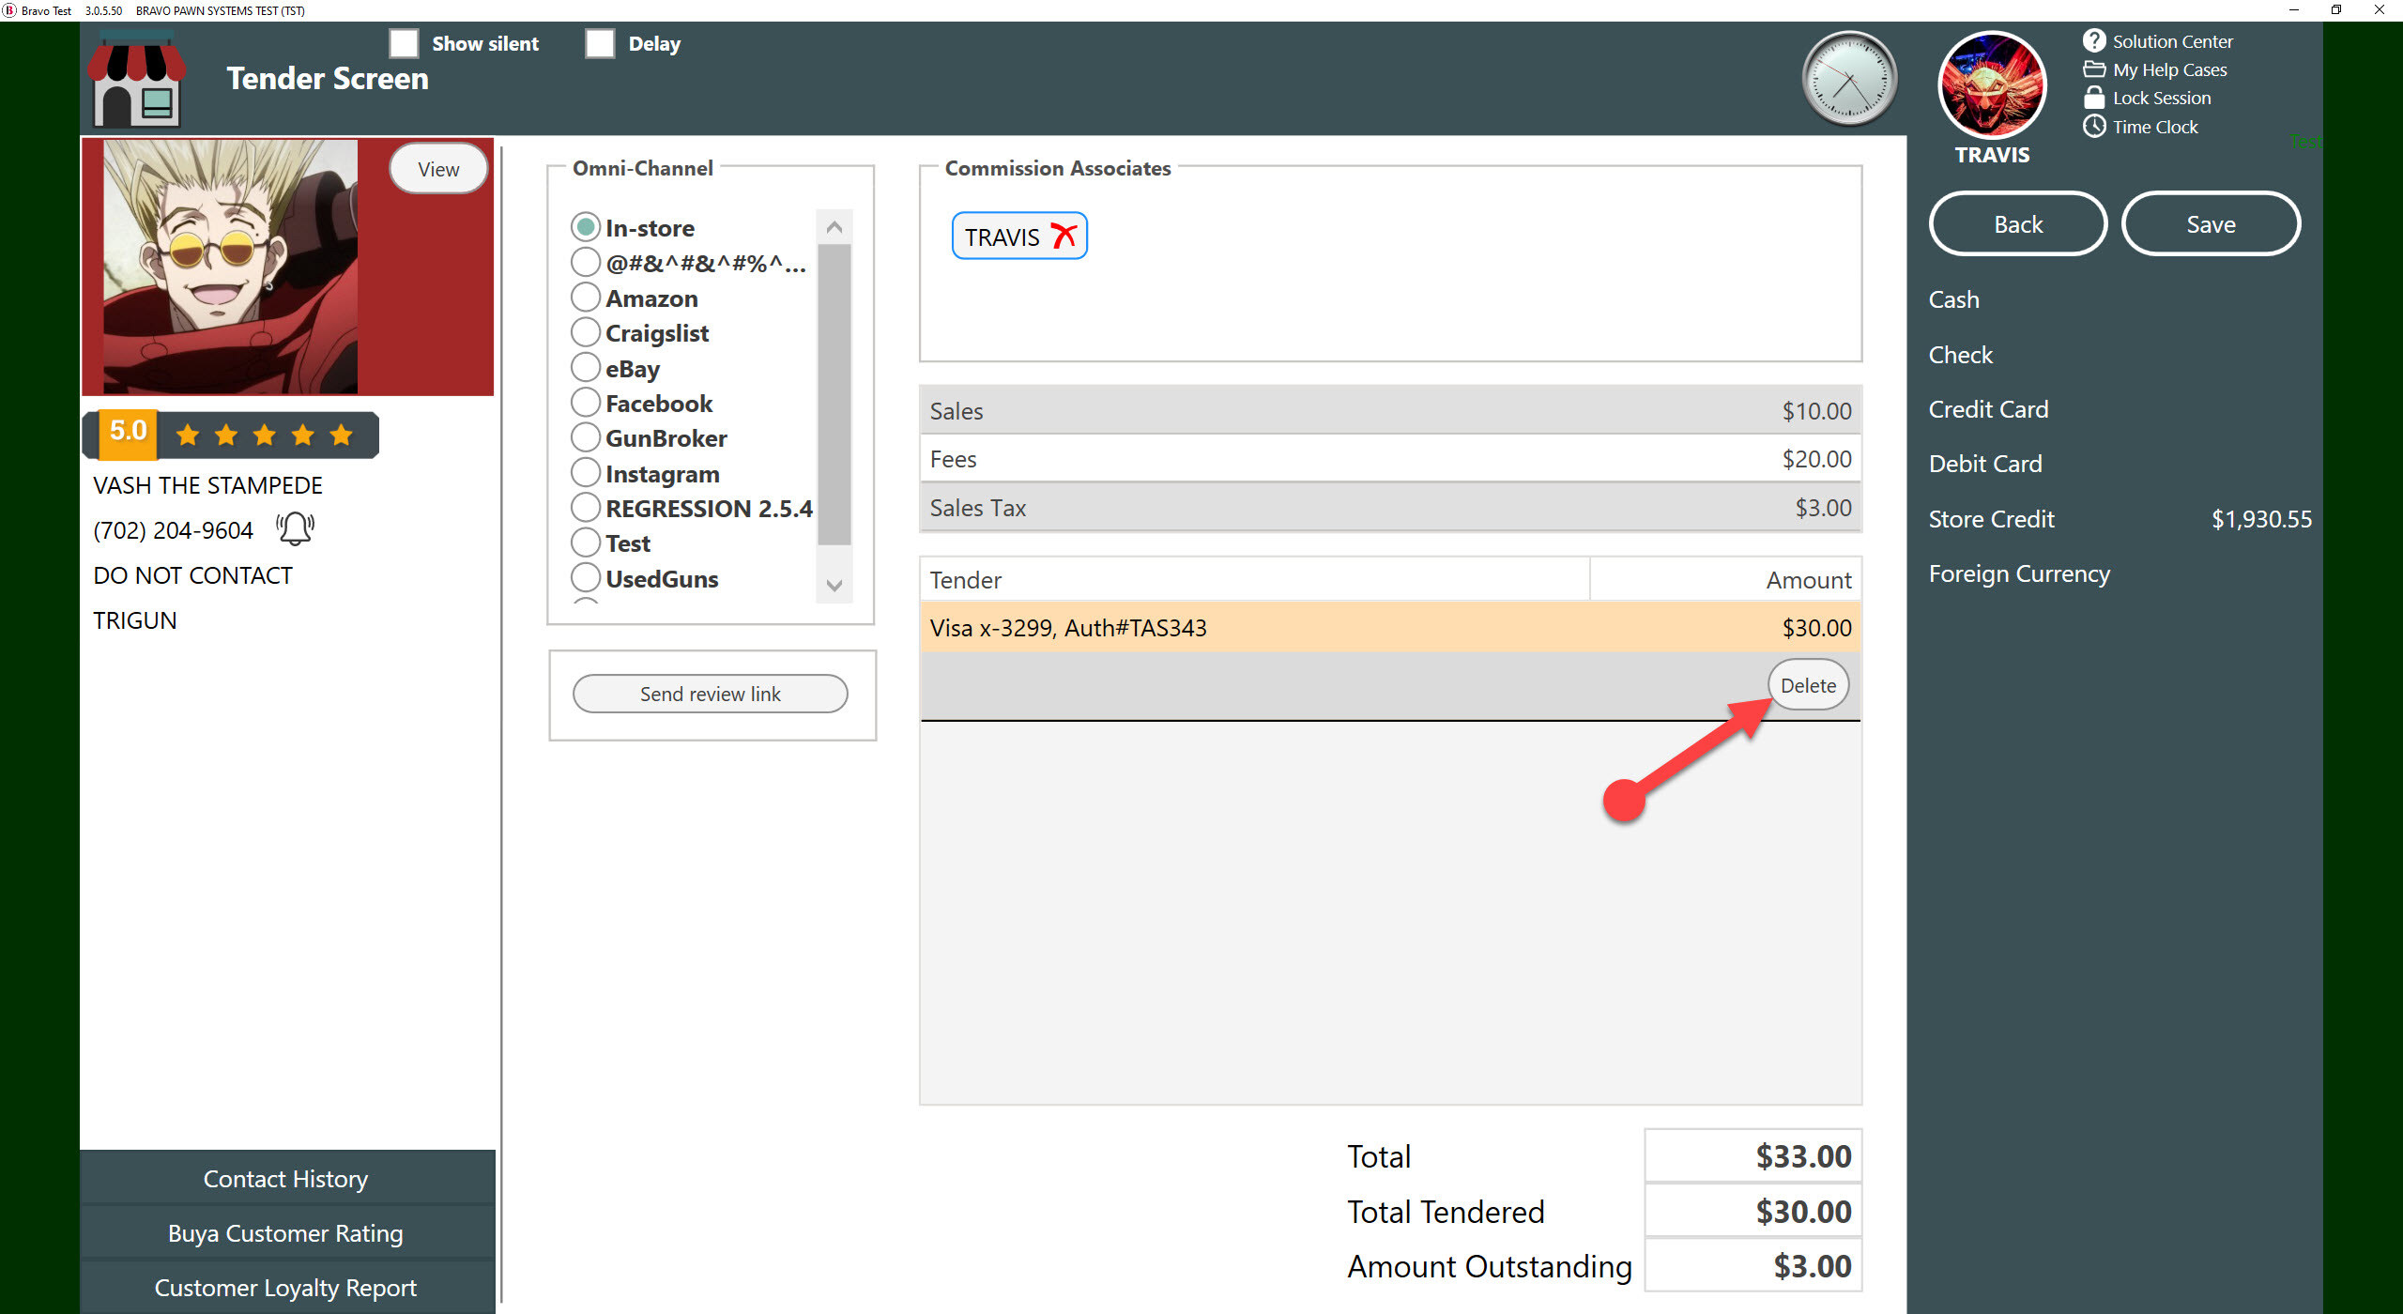The height and width of the screenshot is (1314, 2403).
Task: Remove TRAVIS using the red X
Action: 1064,236
